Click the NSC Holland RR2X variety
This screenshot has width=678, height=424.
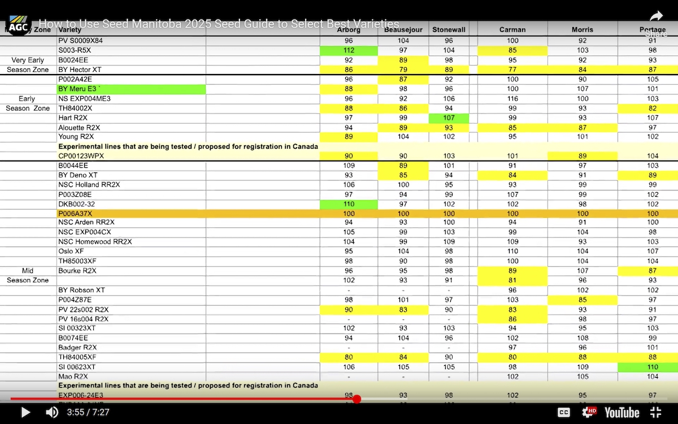pyautogui.click(x=89, y=184)
